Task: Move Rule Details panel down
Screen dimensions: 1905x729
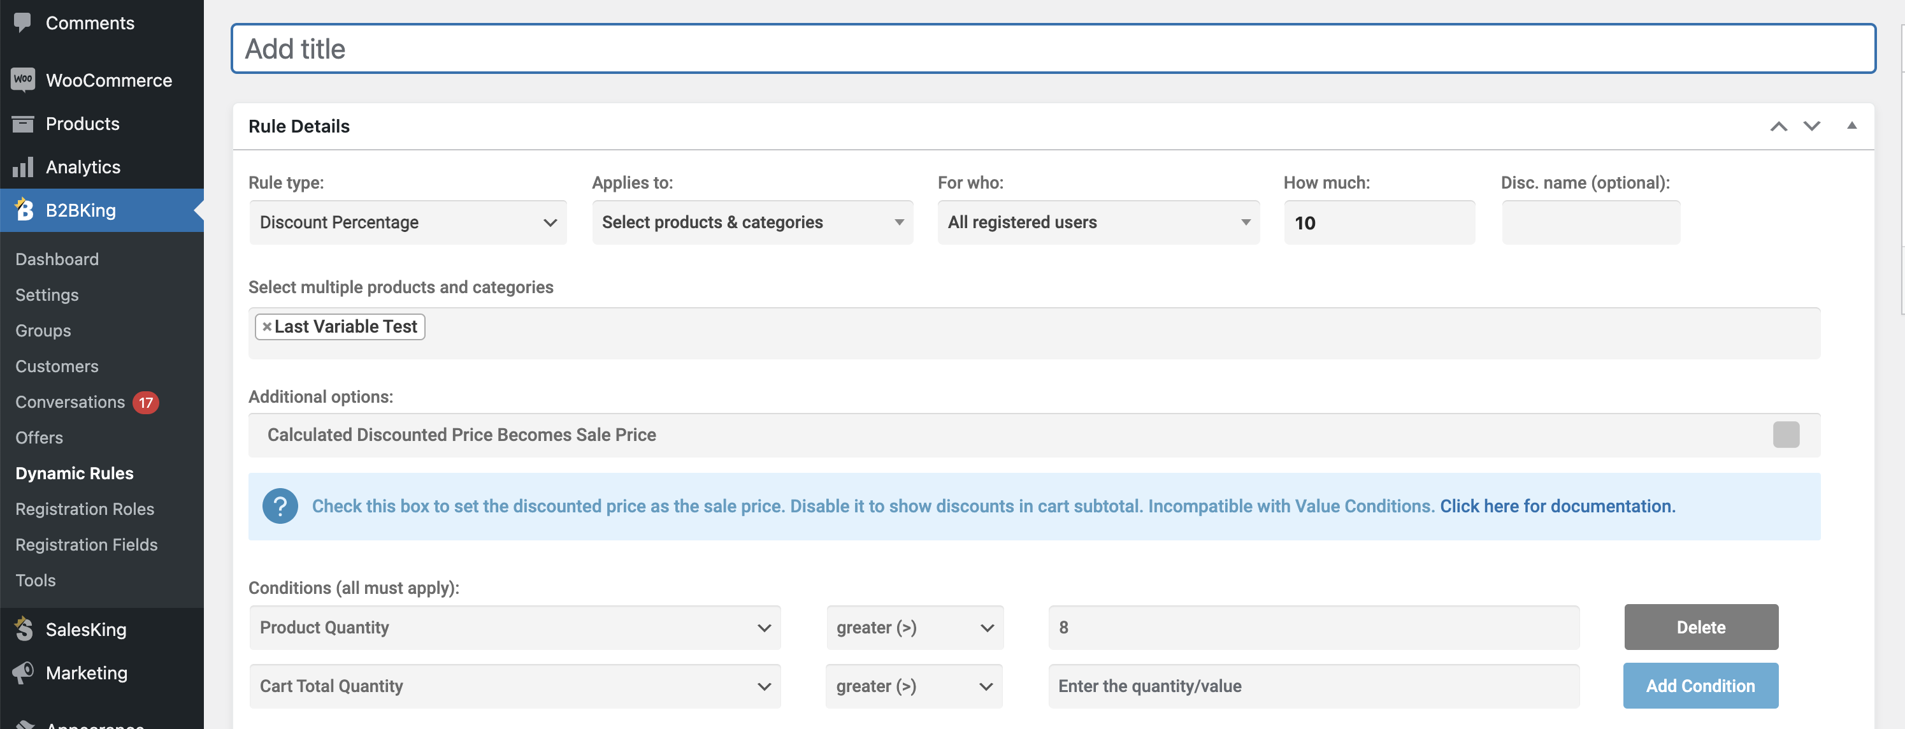Action: [1812, 126]
